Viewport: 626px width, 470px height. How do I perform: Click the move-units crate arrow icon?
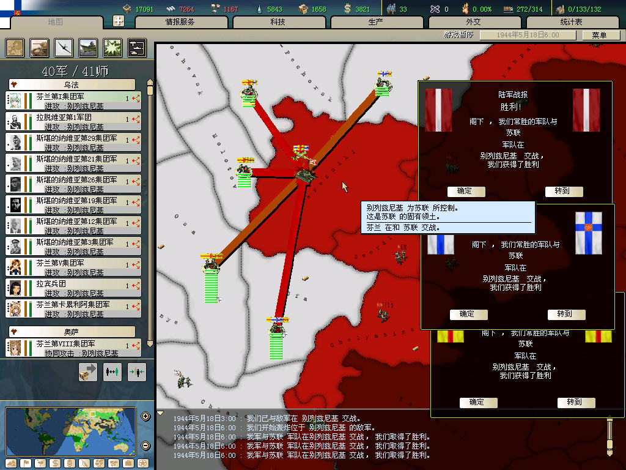[x=88, y=372]
